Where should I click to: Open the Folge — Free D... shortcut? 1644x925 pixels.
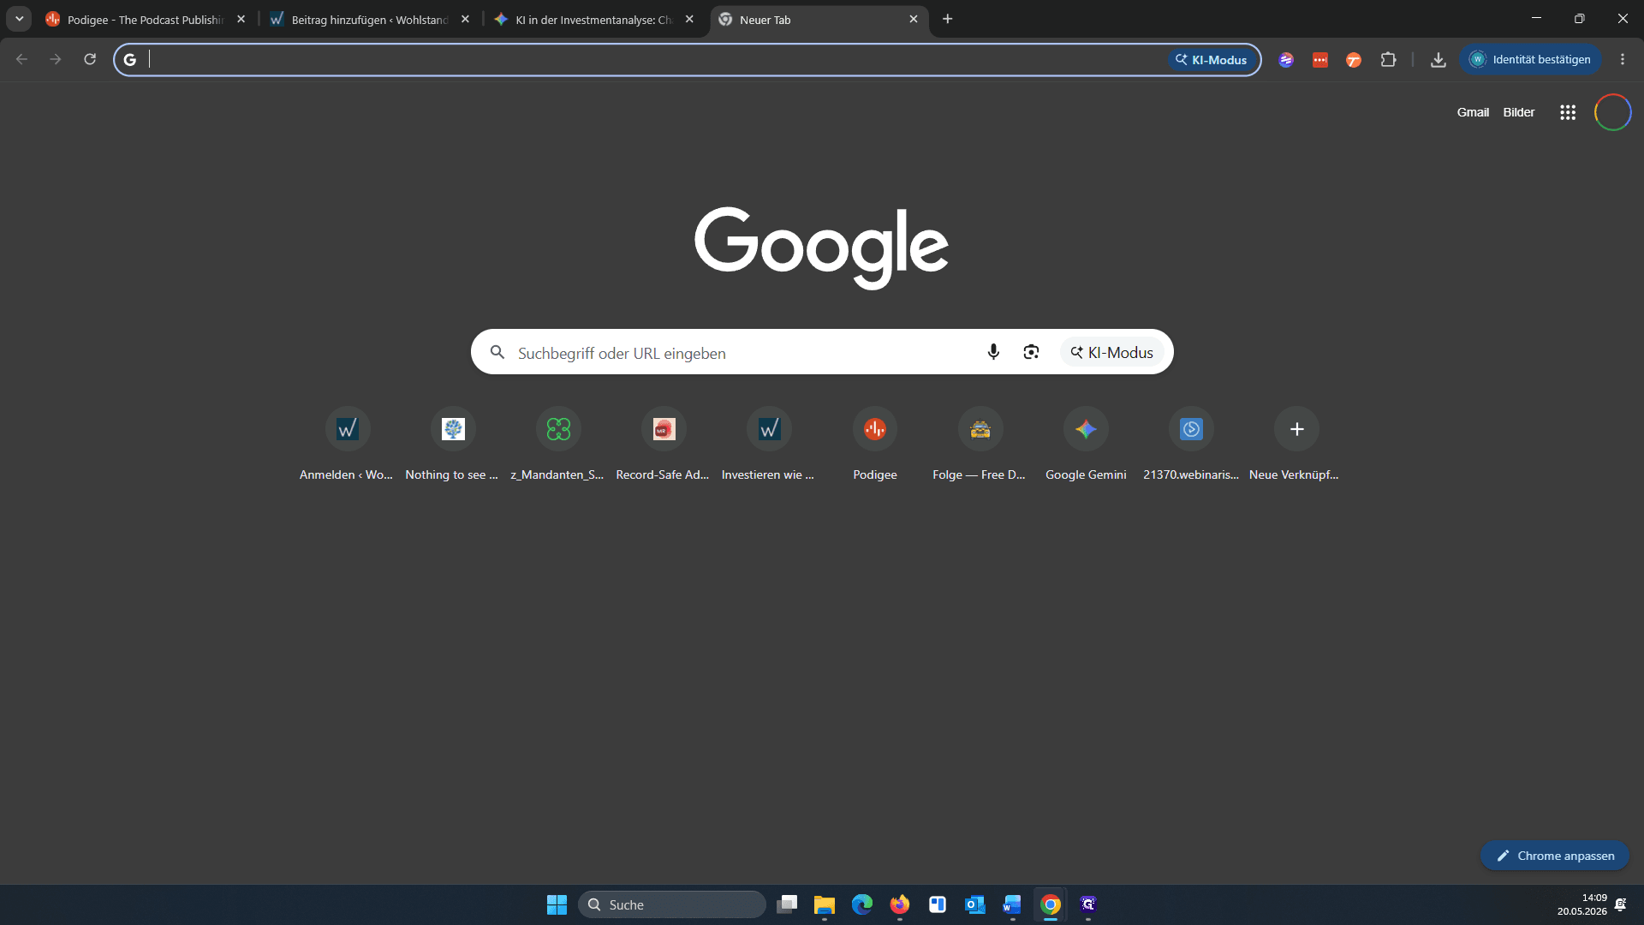point(980,445)
